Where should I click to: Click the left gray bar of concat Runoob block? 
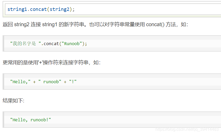pyautogui.click(x=3, y=44)
